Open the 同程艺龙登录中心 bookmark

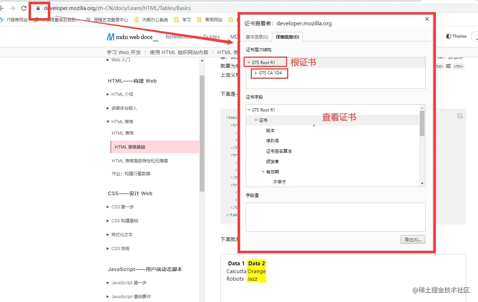[x=106, y=20]
